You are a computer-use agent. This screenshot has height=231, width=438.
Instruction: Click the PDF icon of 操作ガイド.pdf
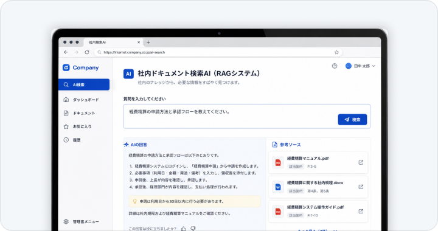[278, 211]
